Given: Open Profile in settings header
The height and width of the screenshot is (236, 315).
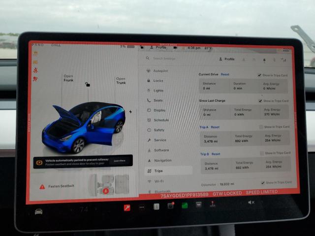Looking at the screenshot, I should [x=226, y=59].
